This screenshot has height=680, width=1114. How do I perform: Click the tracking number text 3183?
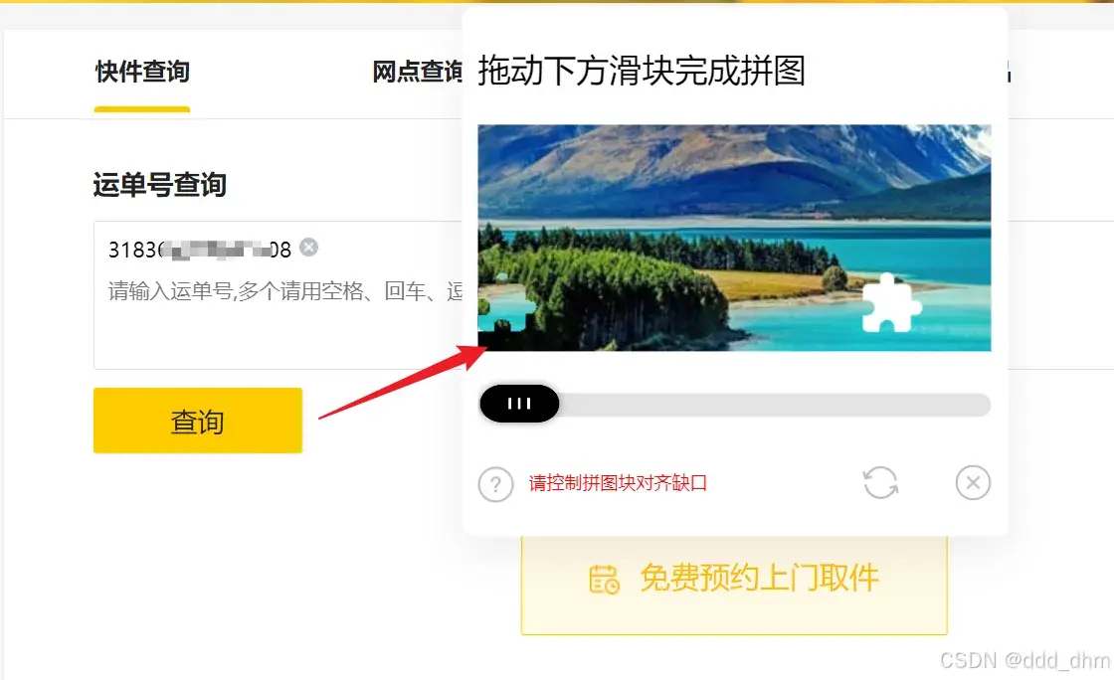point(132,250)
